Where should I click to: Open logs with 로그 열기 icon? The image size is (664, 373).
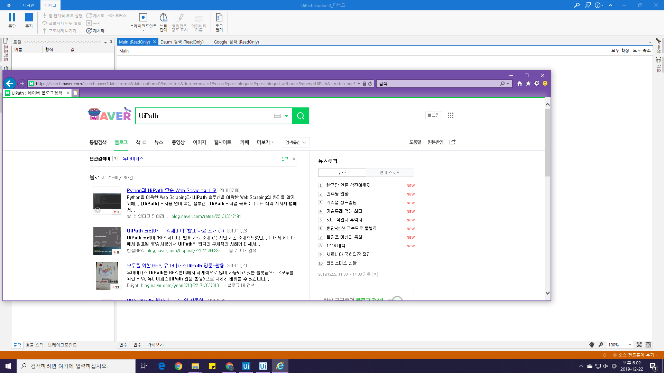point(219,18)
